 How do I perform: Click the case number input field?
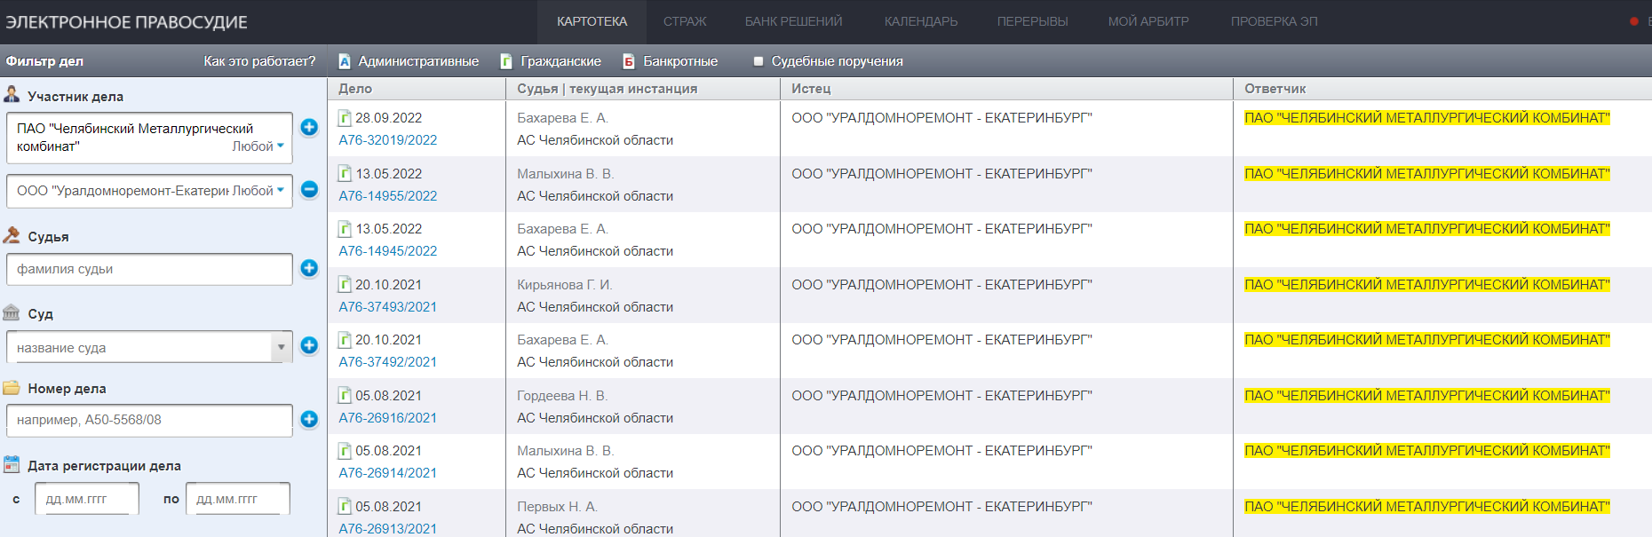click(x=149, y=420)
